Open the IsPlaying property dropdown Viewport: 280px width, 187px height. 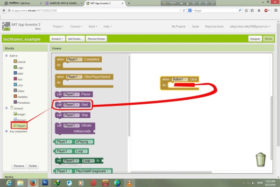pyautogui.click(x=84, y=142)
